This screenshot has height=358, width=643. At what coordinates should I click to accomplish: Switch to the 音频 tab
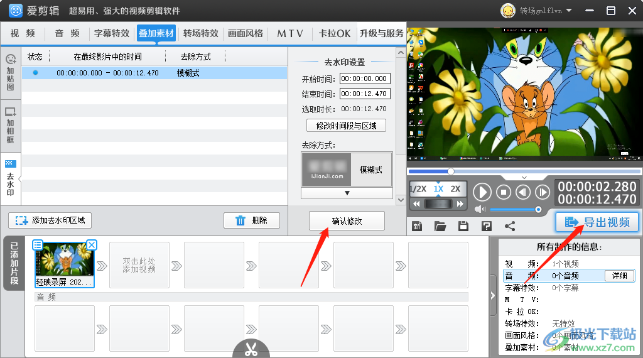point(67,33)
